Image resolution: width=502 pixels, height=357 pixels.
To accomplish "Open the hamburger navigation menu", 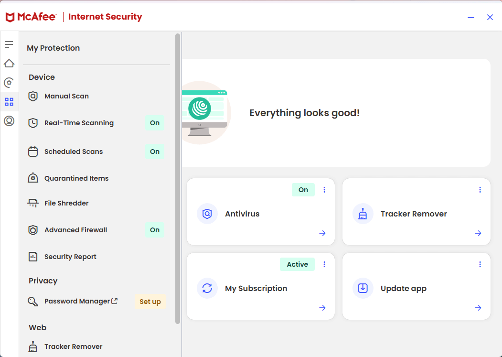I will tap(9, 44).
